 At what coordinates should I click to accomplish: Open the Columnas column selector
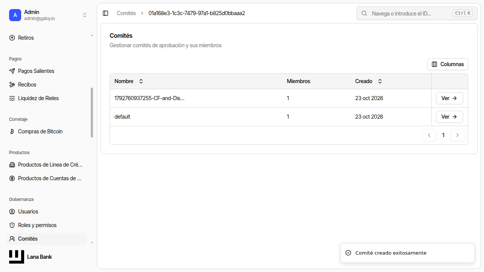click(x=448, y=64)
